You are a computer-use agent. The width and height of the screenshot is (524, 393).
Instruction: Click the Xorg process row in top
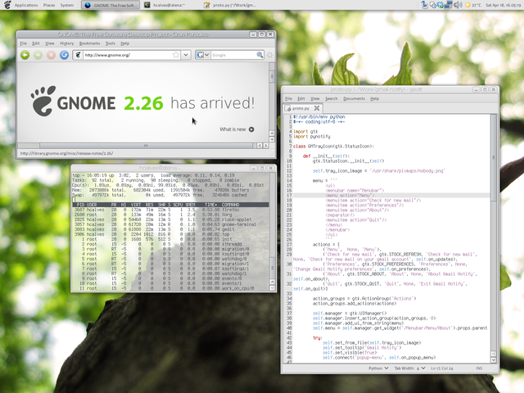(170, 215)
